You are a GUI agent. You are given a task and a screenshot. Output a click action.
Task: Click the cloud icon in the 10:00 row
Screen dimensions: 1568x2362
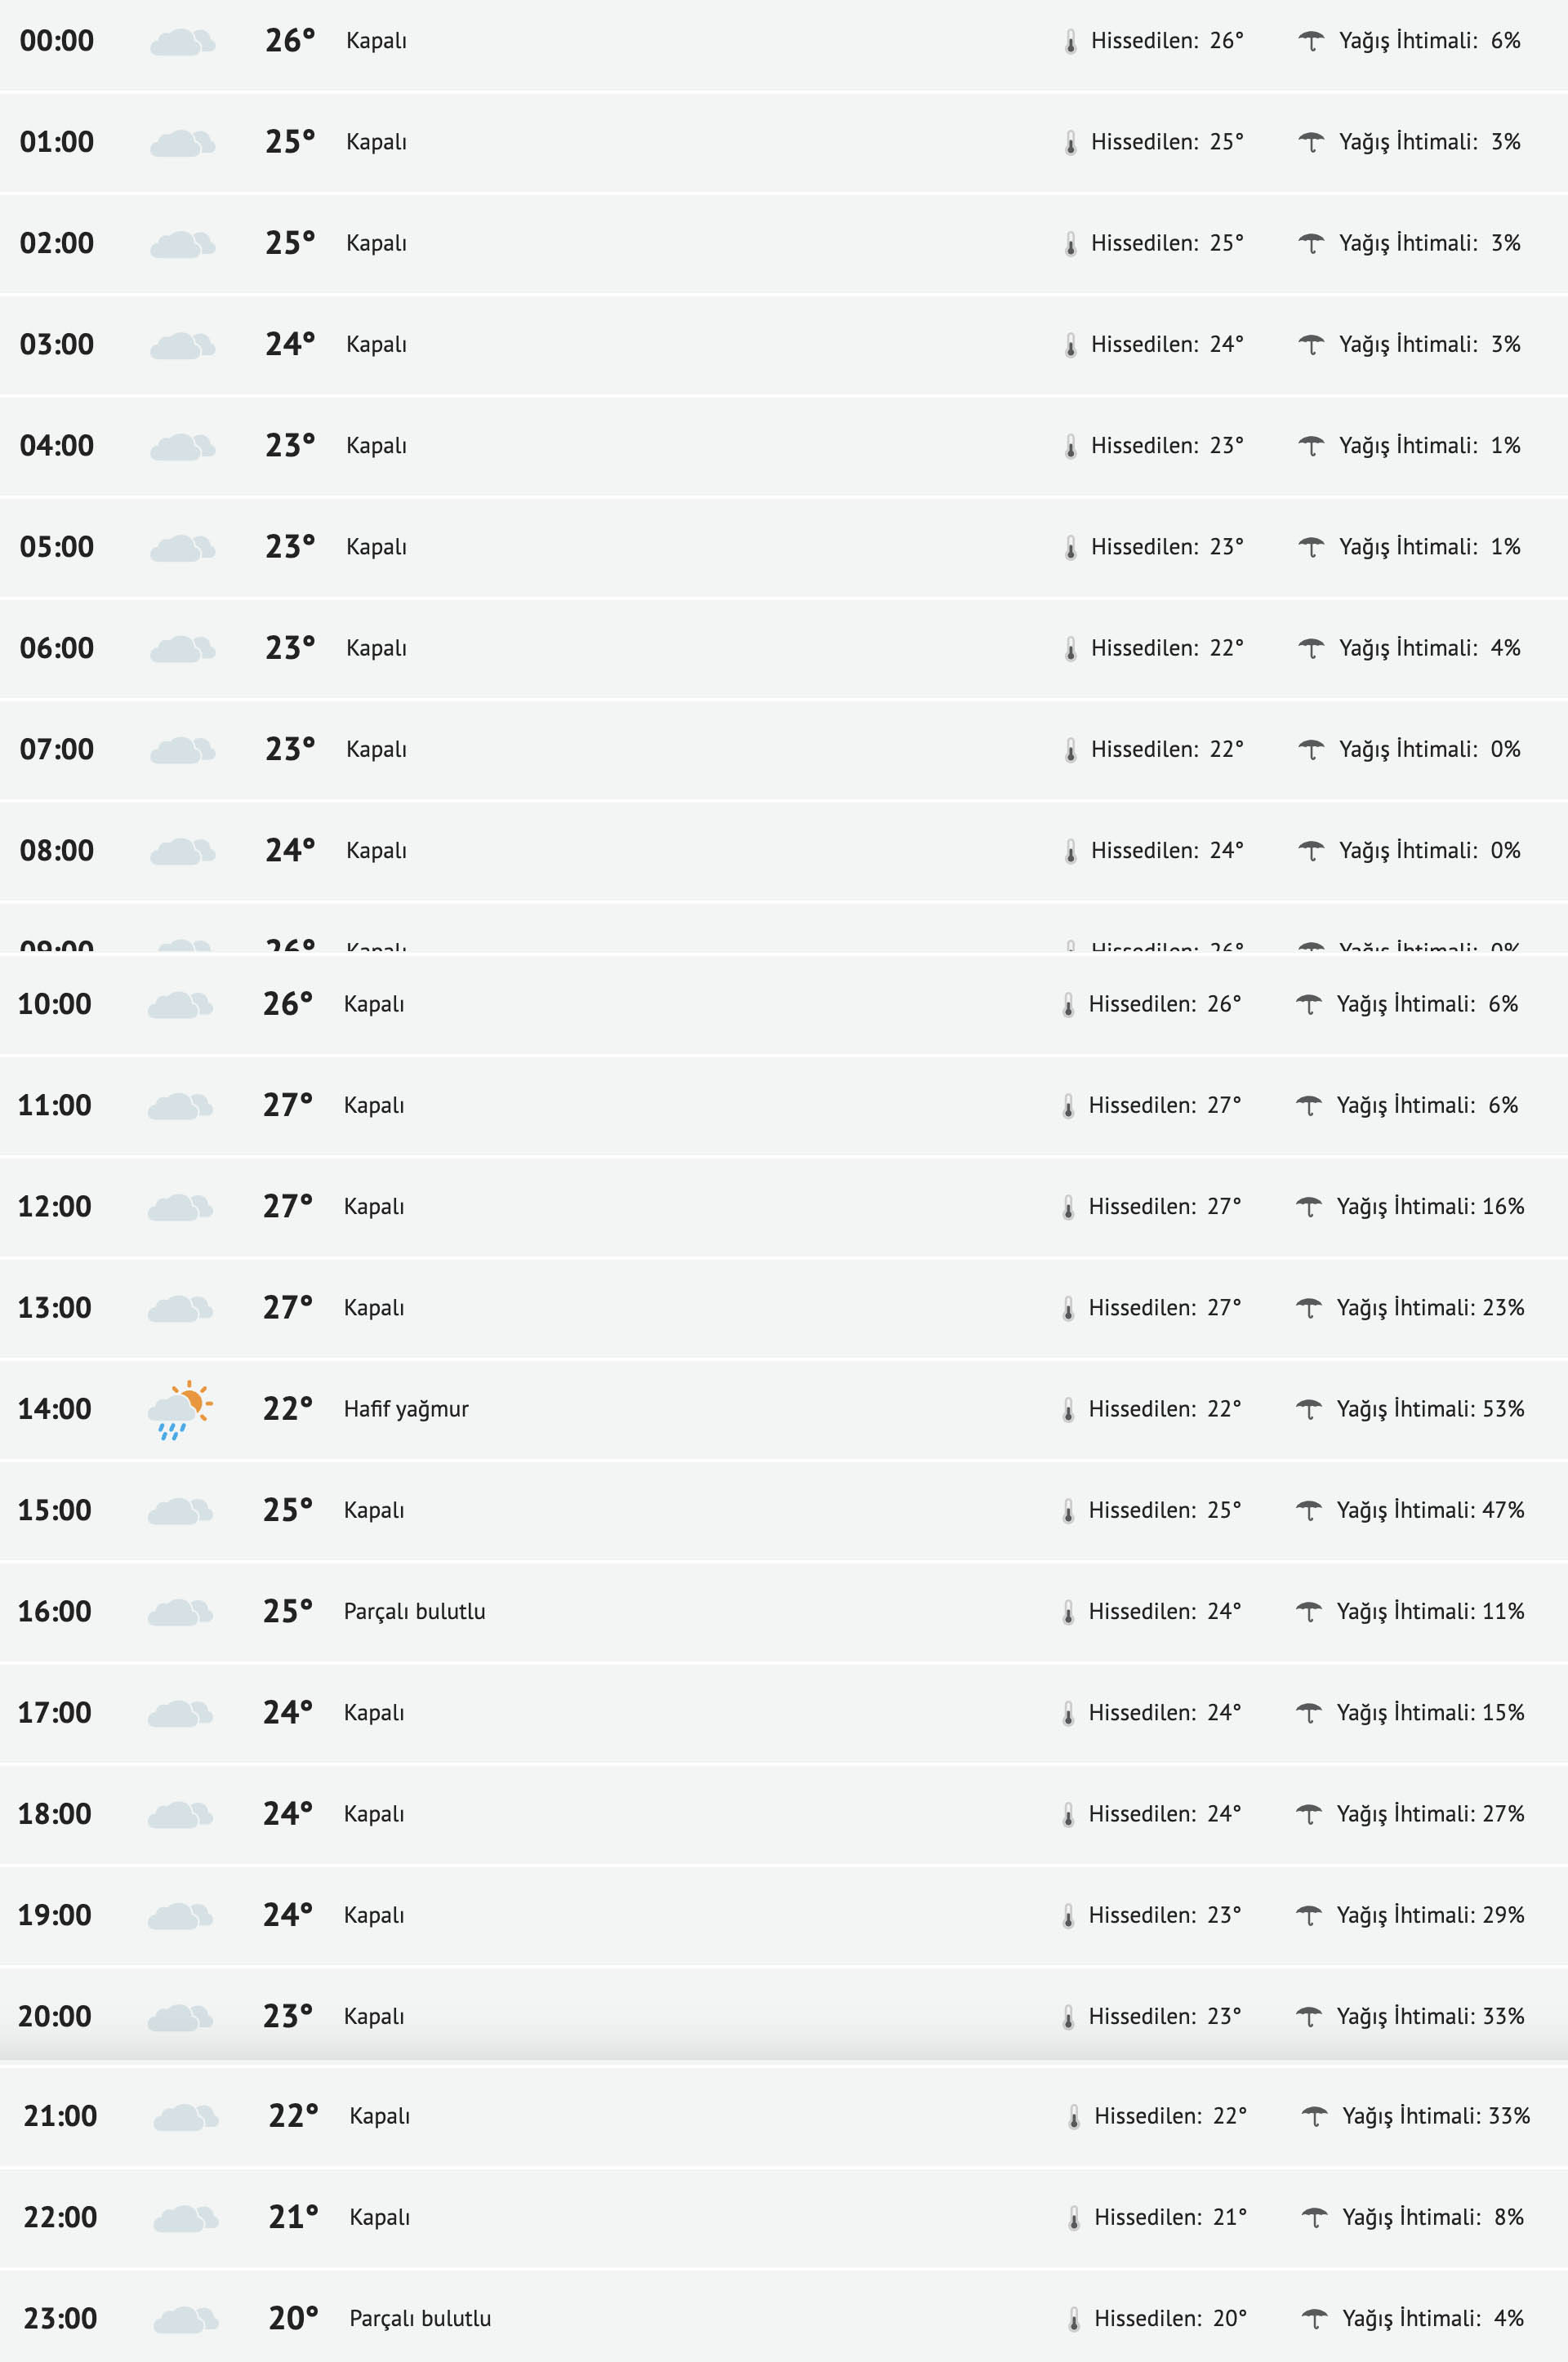point(180,1004)
